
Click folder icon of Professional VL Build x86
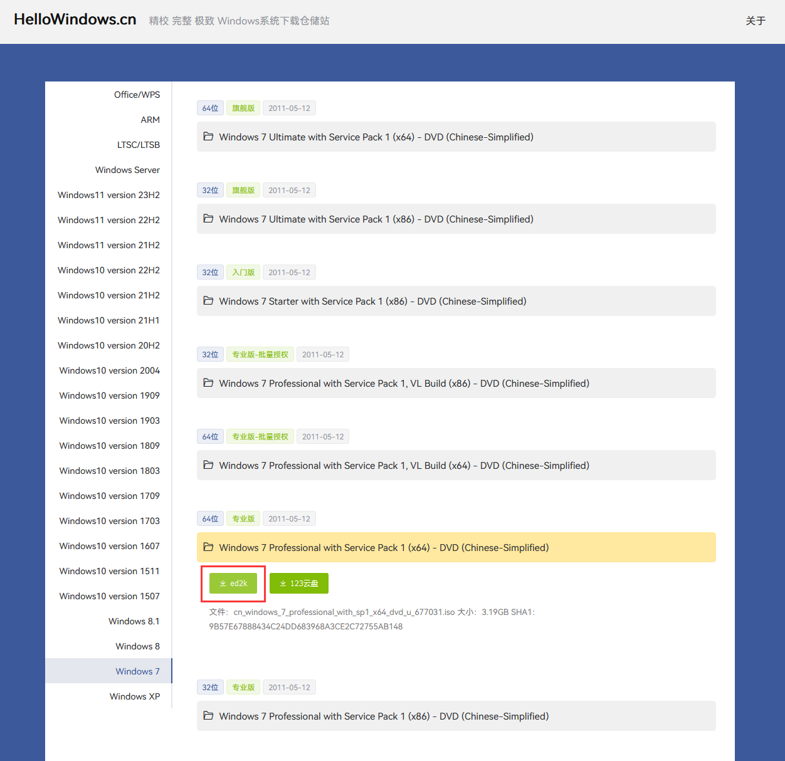point(208,383)
